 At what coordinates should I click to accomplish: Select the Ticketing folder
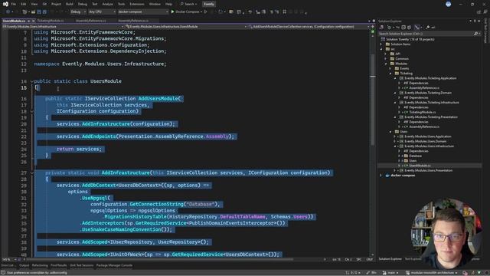[406, 74]
